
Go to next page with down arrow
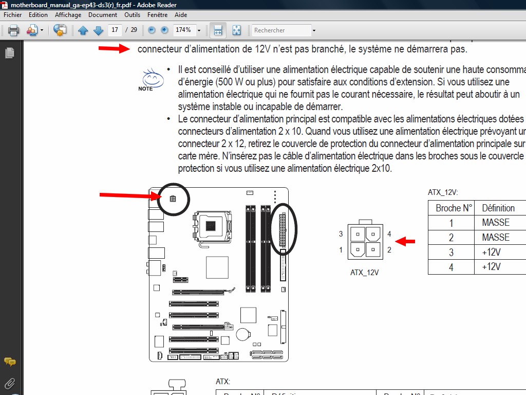click(x=98, y=30)
